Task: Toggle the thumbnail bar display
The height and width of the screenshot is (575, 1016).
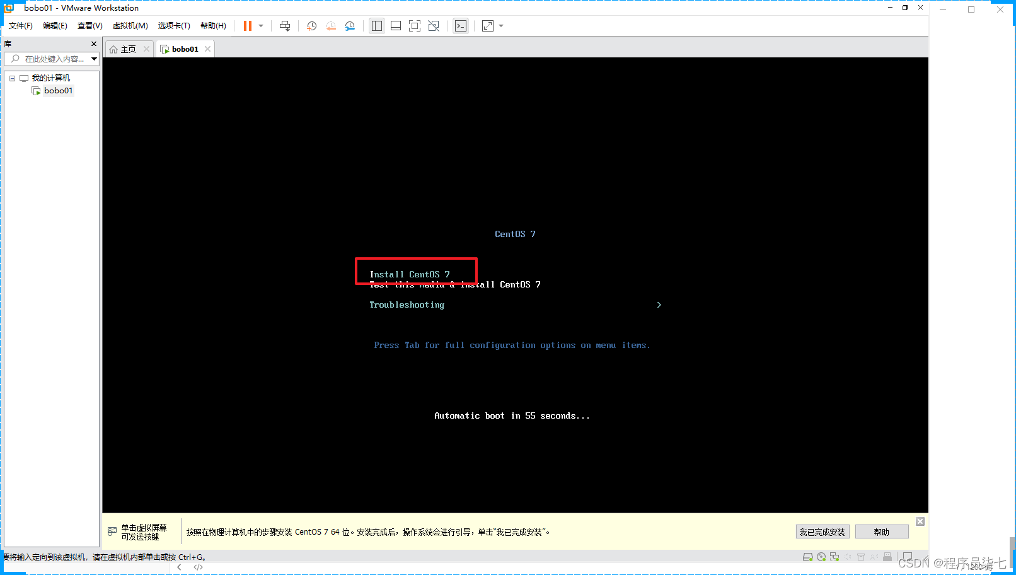Action: pos(395,26)
